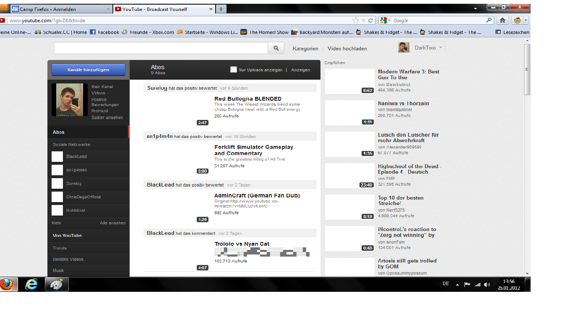
Task: Enable the Nur Uploads anzeigen checkbox
Action: tap(234, 70)
